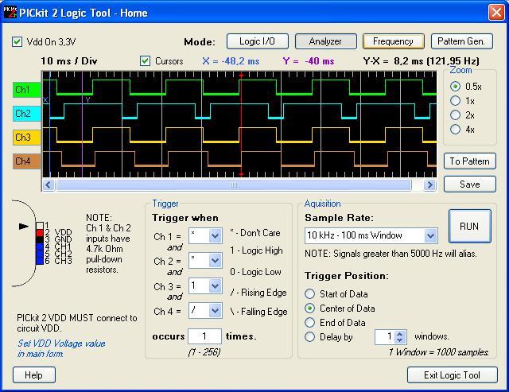The height and width of the screenshot is (392, 509).
Task: Increase the Delay by windows spinner
Action: [400, 334]
